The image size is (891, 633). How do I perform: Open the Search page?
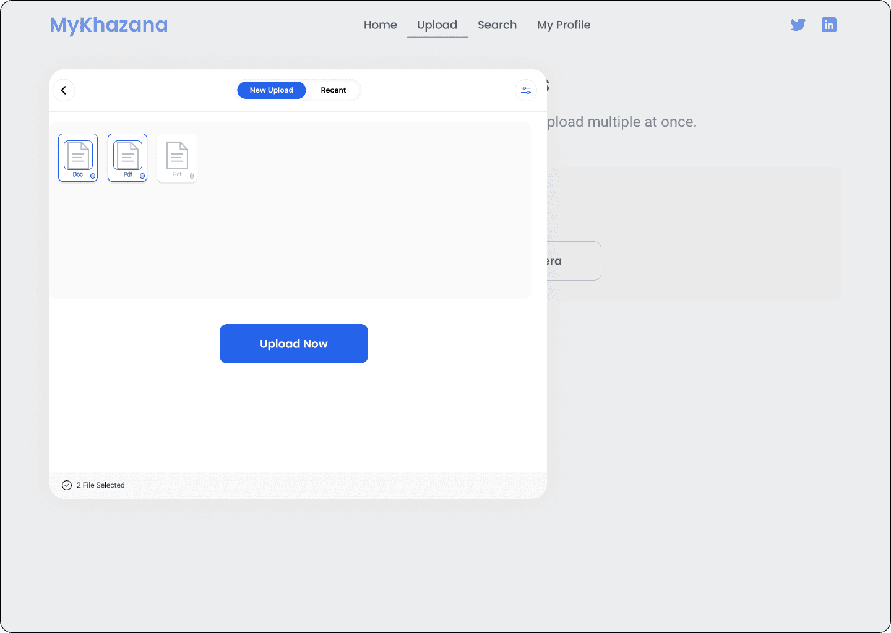(497, 25)
